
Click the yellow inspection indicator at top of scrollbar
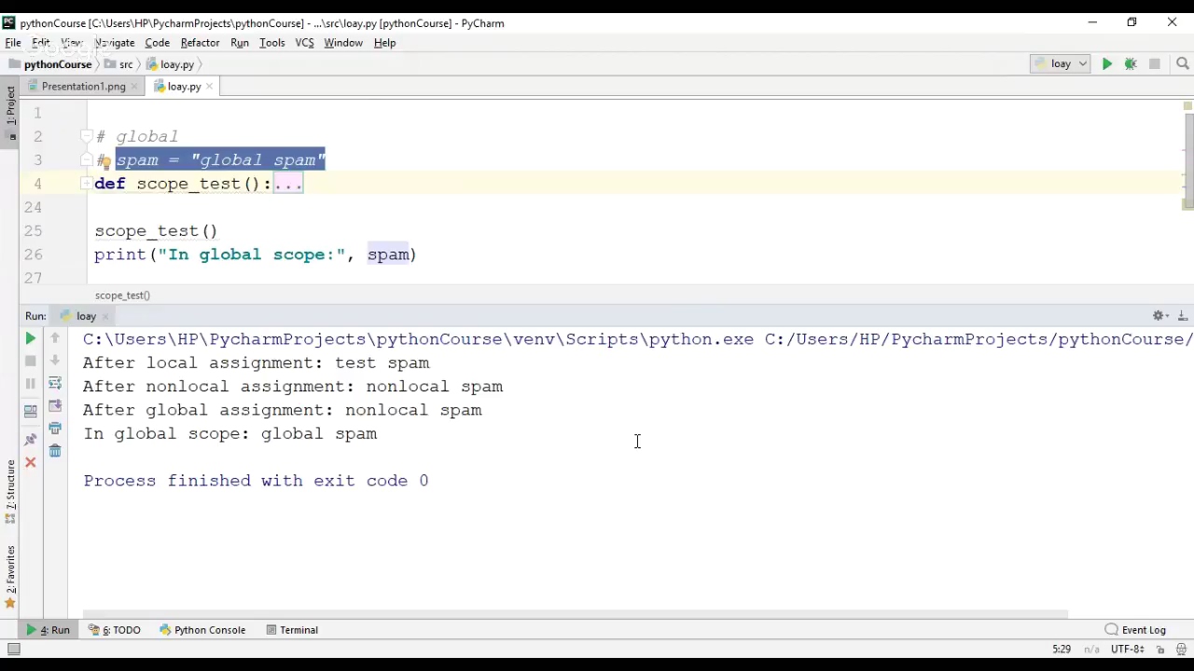tap(1187, 106)
